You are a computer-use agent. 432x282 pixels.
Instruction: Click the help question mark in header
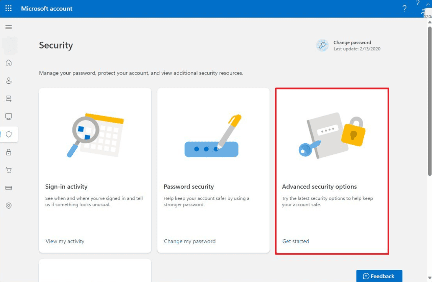pyautogui.click(x=404, y=8)
